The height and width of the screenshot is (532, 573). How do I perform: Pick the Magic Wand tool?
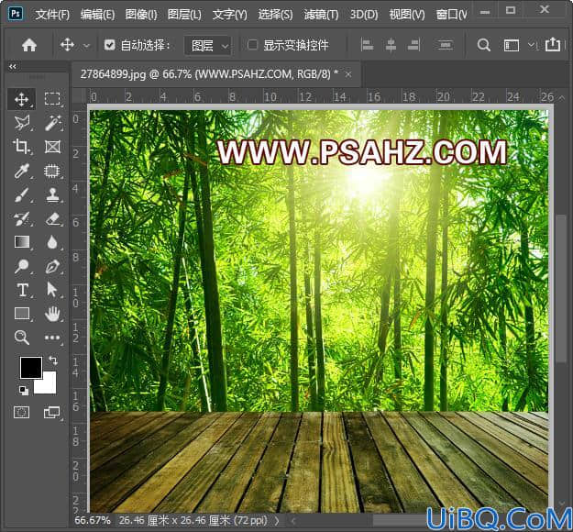click(52, 123)
